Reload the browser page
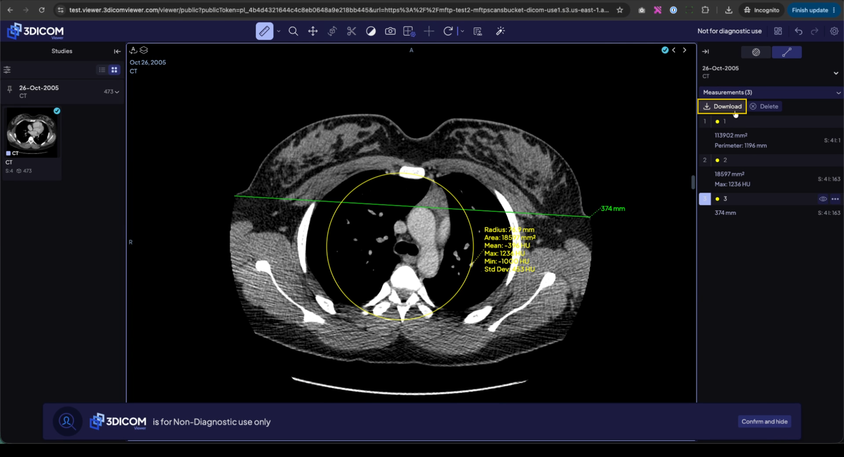The height and width of the screenshot is (457, 844). [41, 10]
